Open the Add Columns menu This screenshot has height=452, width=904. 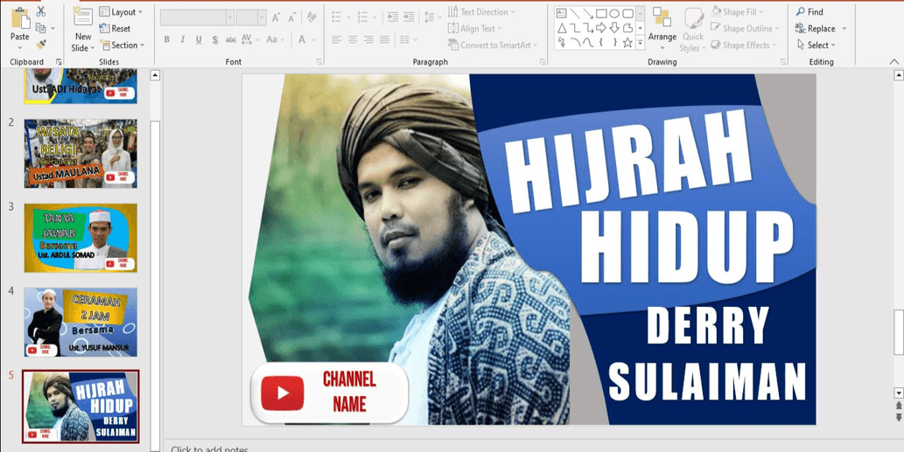coord(408,39)
